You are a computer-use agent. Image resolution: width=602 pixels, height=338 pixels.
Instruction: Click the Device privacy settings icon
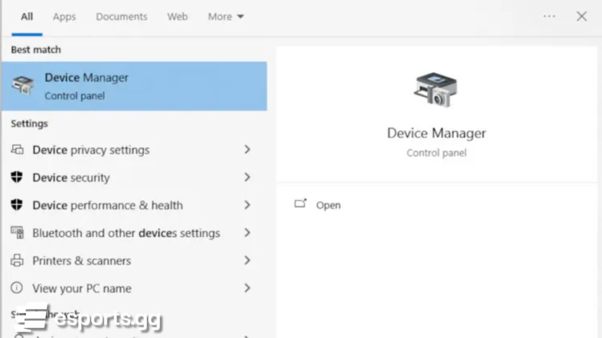pyautogui.click(x=17, y=150)
